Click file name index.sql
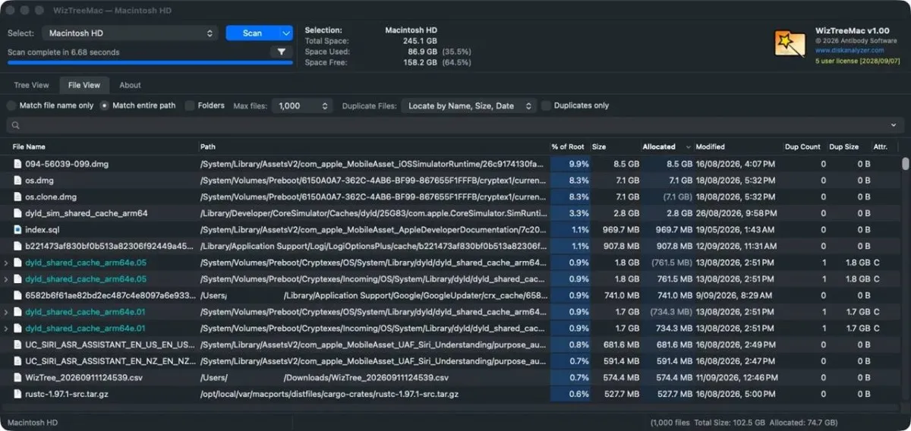The image size is (911, 431). (42, 230)
